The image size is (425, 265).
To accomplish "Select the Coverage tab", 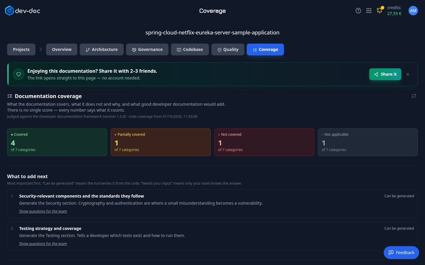I will [265, 49].
